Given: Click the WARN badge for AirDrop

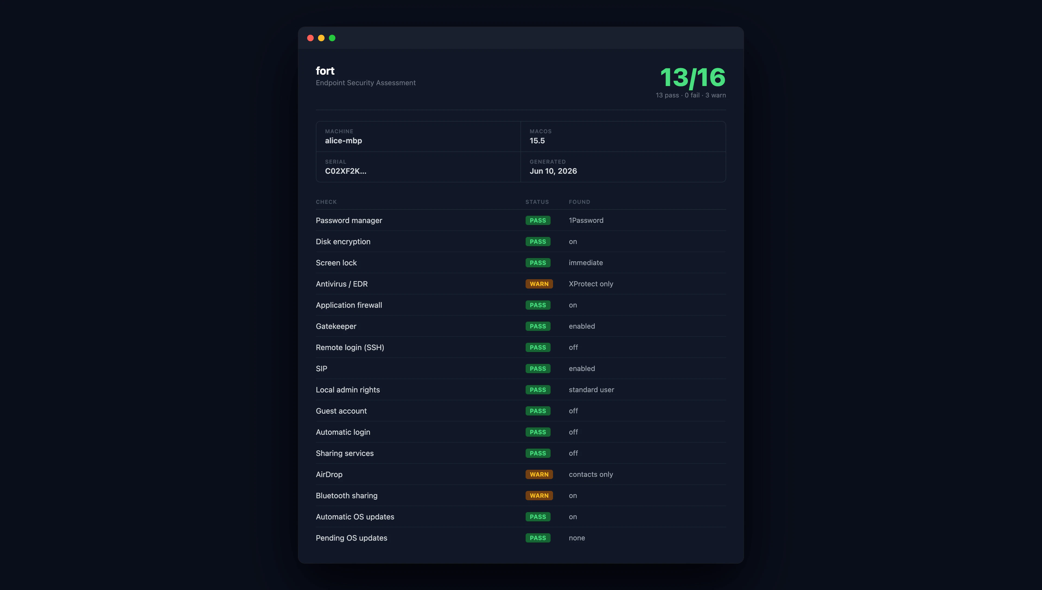Looking at the screenshot, I should point(539,474).
